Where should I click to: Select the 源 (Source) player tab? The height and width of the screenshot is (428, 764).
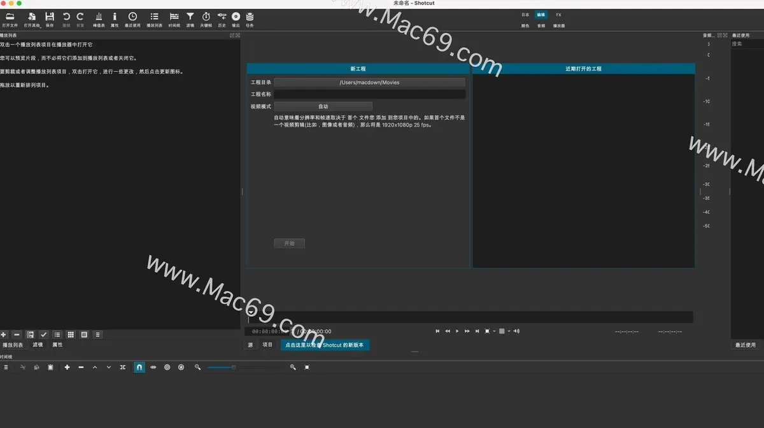250,345
